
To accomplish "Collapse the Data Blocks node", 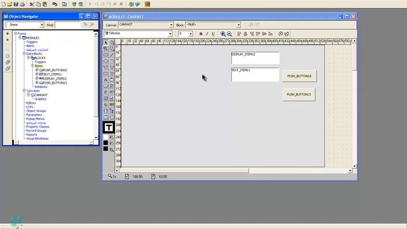I will (24, 53).
